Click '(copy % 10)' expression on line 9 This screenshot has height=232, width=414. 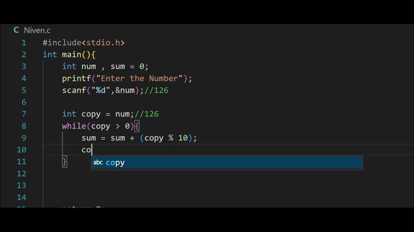[x=166, y=138]
